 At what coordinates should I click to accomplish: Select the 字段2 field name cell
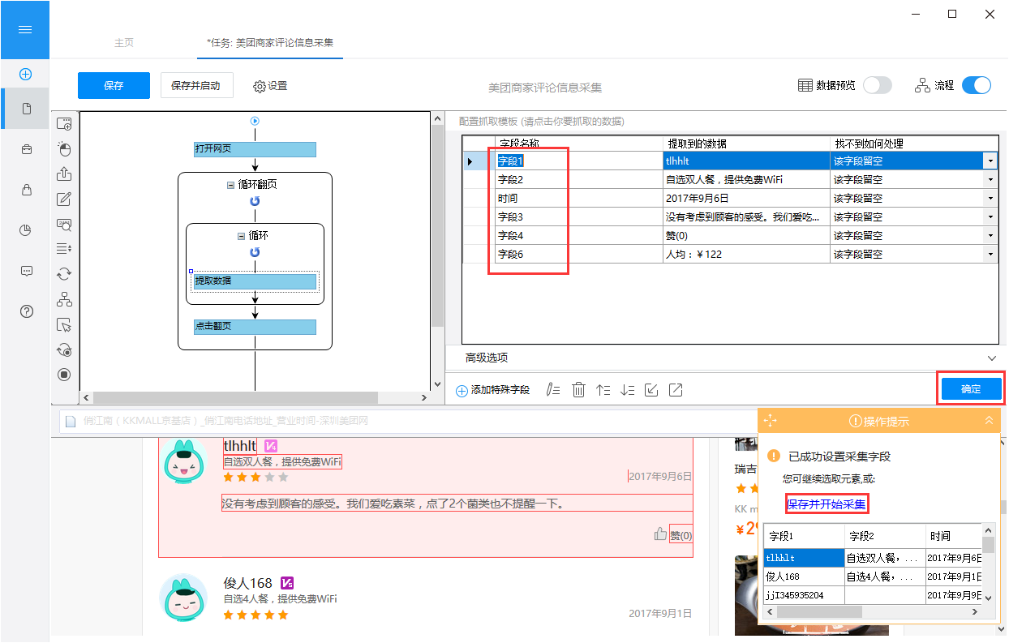click(579, 180)
